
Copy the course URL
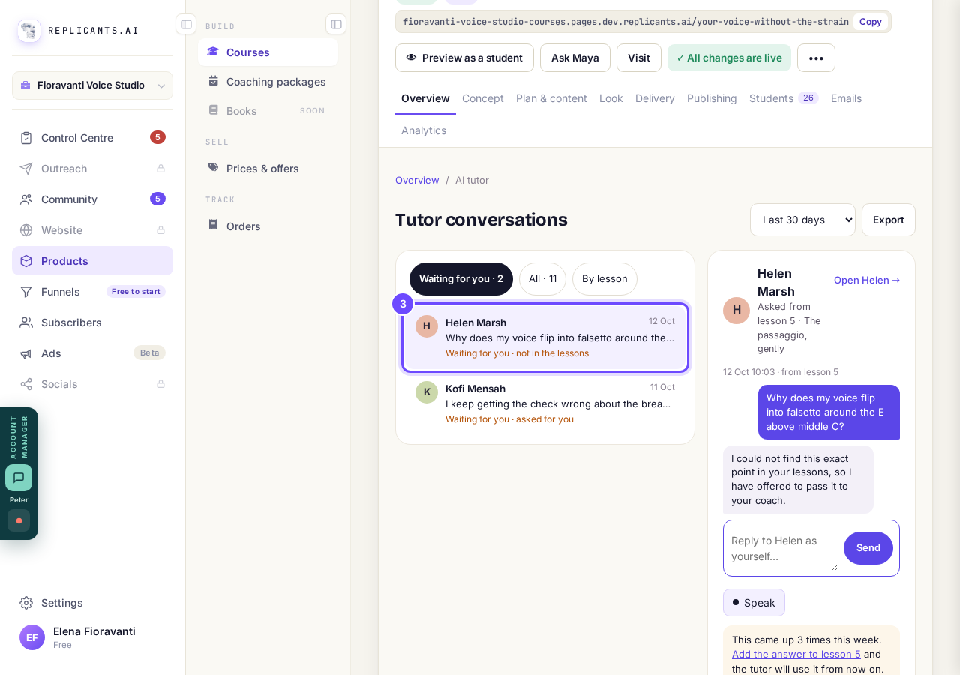[871, 22]
